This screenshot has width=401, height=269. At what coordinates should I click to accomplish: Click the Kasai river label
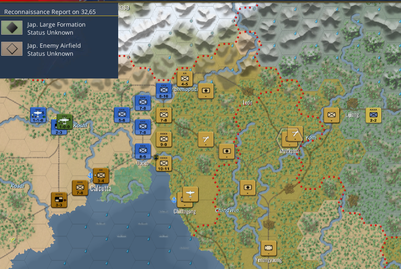17,186
